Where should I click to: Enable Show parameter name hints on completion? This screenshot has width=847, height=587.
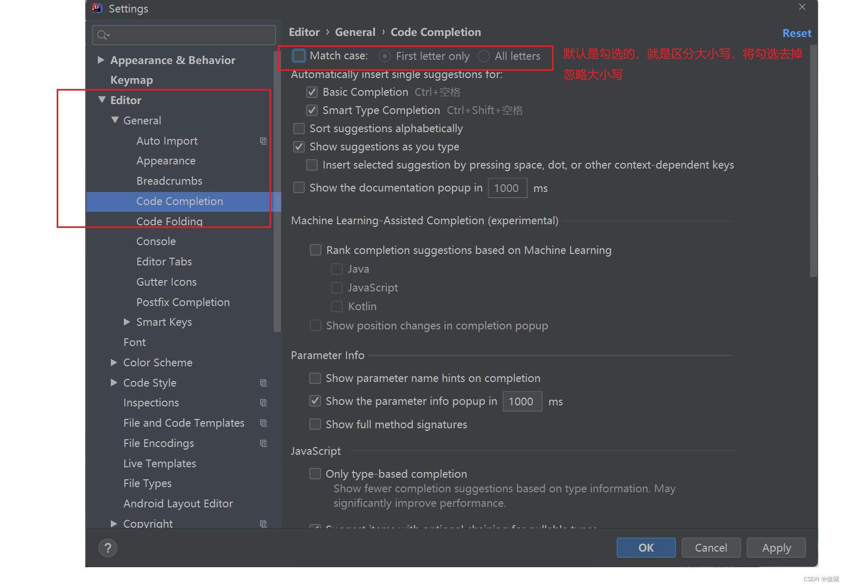[x=315, y=378]
